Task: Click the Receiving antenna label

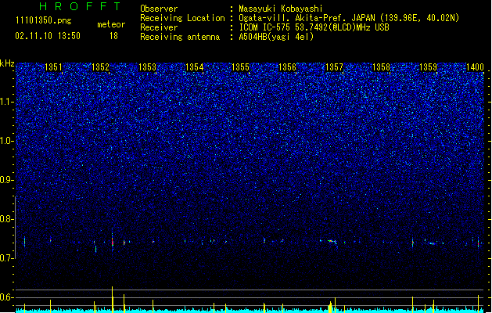Action: coord(180,37)
